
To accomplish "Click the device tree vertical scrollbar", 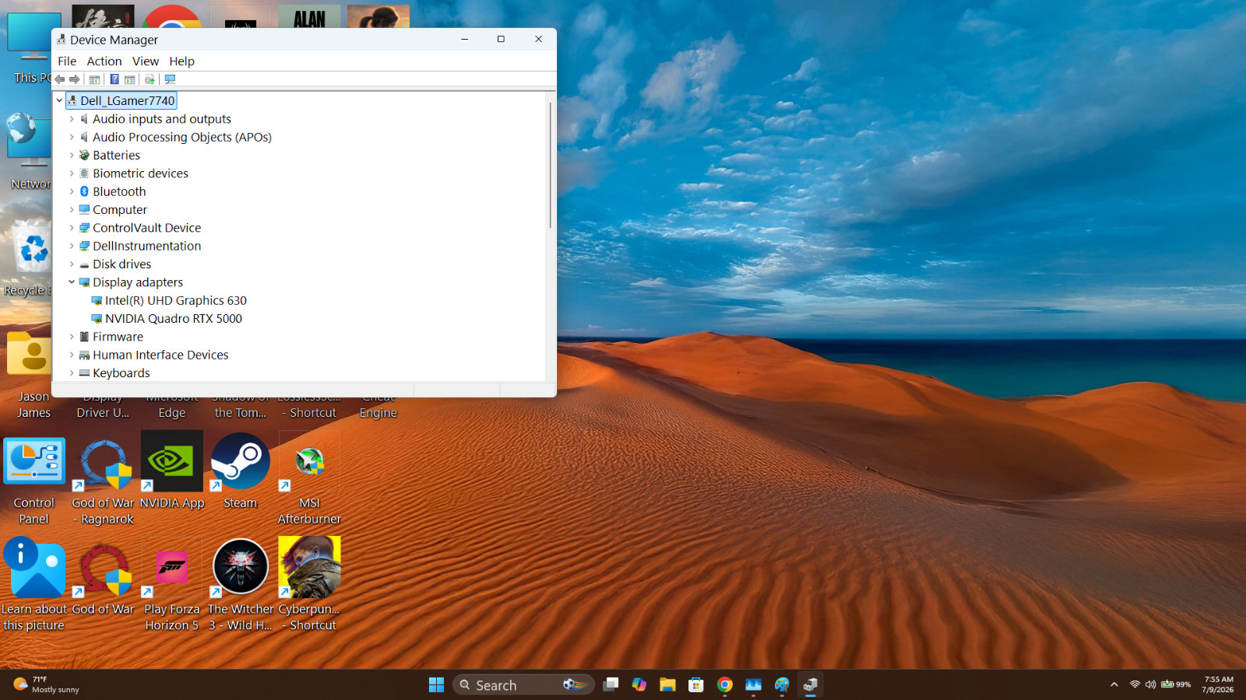I will 551,164.
